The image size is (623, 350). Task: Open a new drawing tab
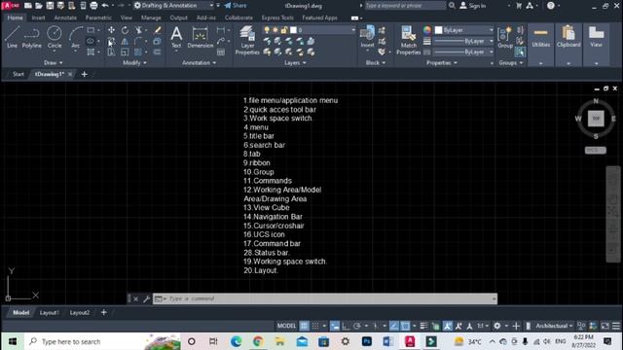85,74
